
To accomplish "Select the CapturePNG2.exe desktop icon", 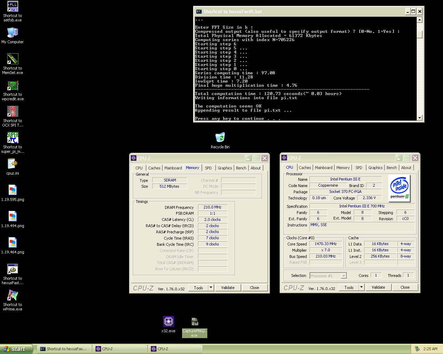I will pyautogui.click(x=195, y=322).
